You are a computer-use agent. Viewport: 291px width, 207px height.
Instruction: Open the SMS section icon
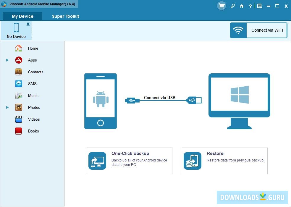(18, 84)
